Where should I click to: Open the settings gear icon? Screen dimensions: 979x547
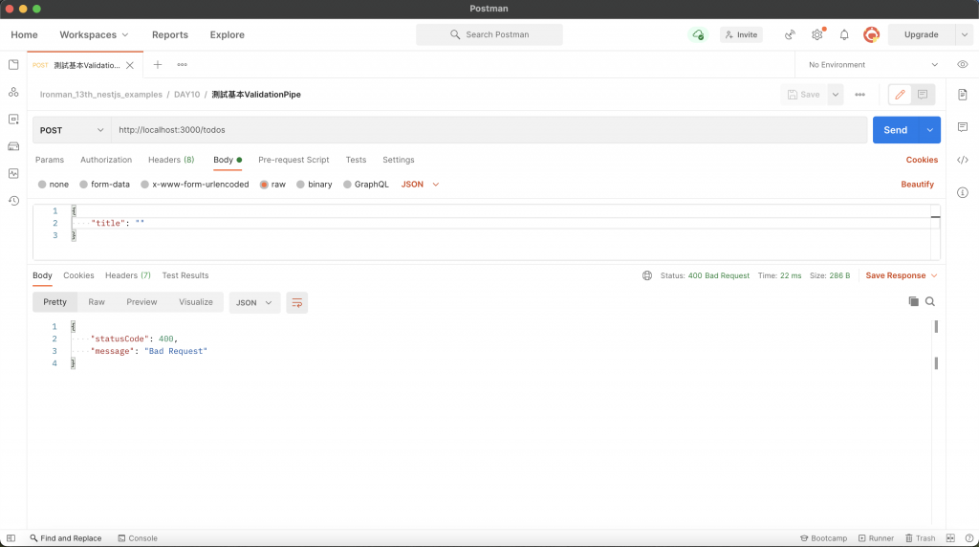click(x=817, y=35)
